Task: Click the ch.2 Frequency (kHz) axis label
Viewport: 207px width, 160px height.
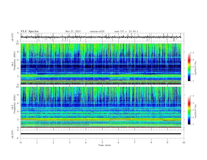Action: point(13,104)
